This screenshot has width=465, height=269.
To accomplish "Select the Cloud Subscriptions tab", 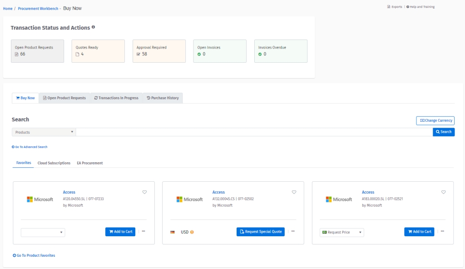I will (x=54, y=163).
